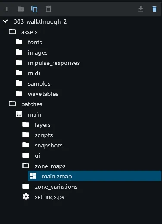The image size is (162, 224).
Task: Collapse the open patches folder icon
Action: pos(12,104)
